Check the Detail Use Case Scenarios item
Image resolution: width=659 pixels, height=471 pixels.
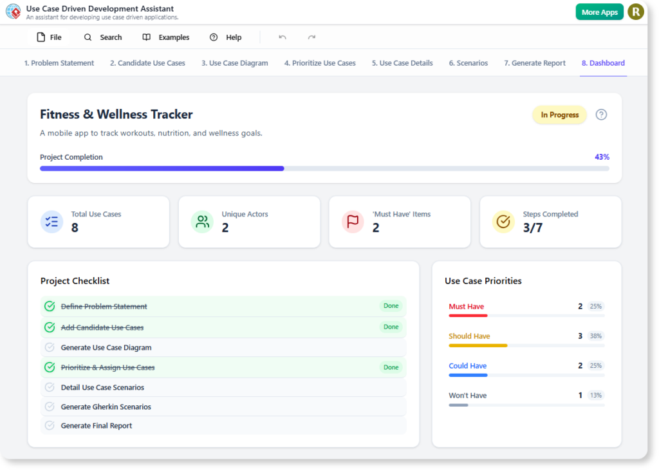tap(50, 387)
